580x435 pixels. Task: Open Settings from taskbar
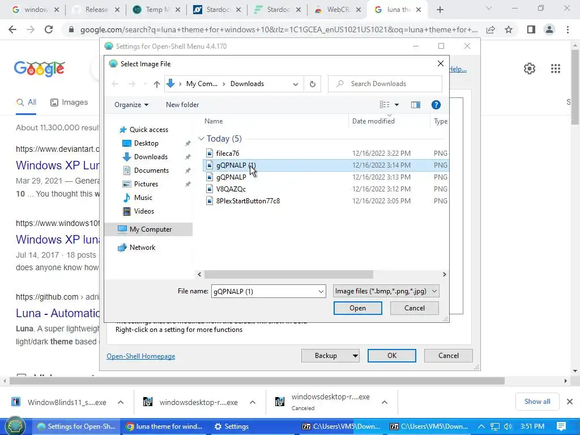click(x=232, y=427)
